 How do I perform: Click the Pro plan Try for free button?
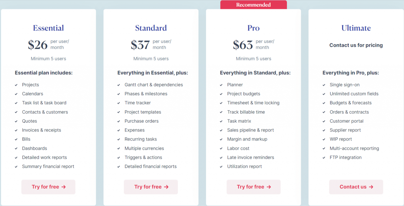point(254,187)
